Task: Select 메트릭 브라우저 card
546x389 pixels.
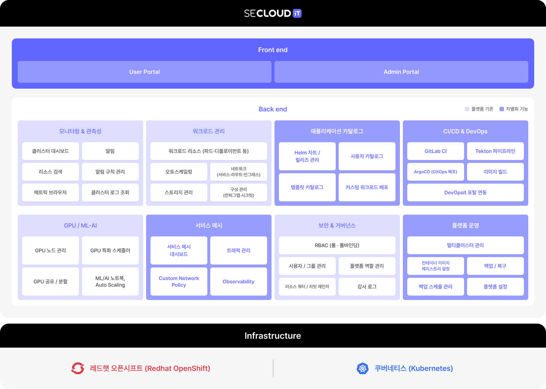Action: point(51,192)
